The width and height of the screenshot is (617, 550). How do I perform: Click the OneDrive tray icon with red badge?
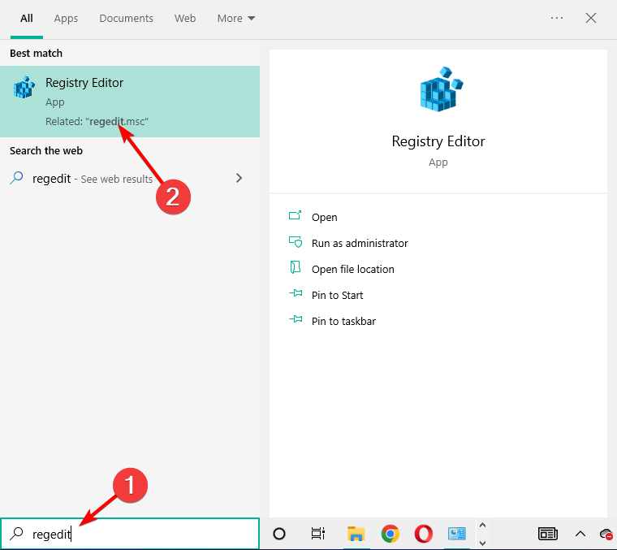point(606,535)
